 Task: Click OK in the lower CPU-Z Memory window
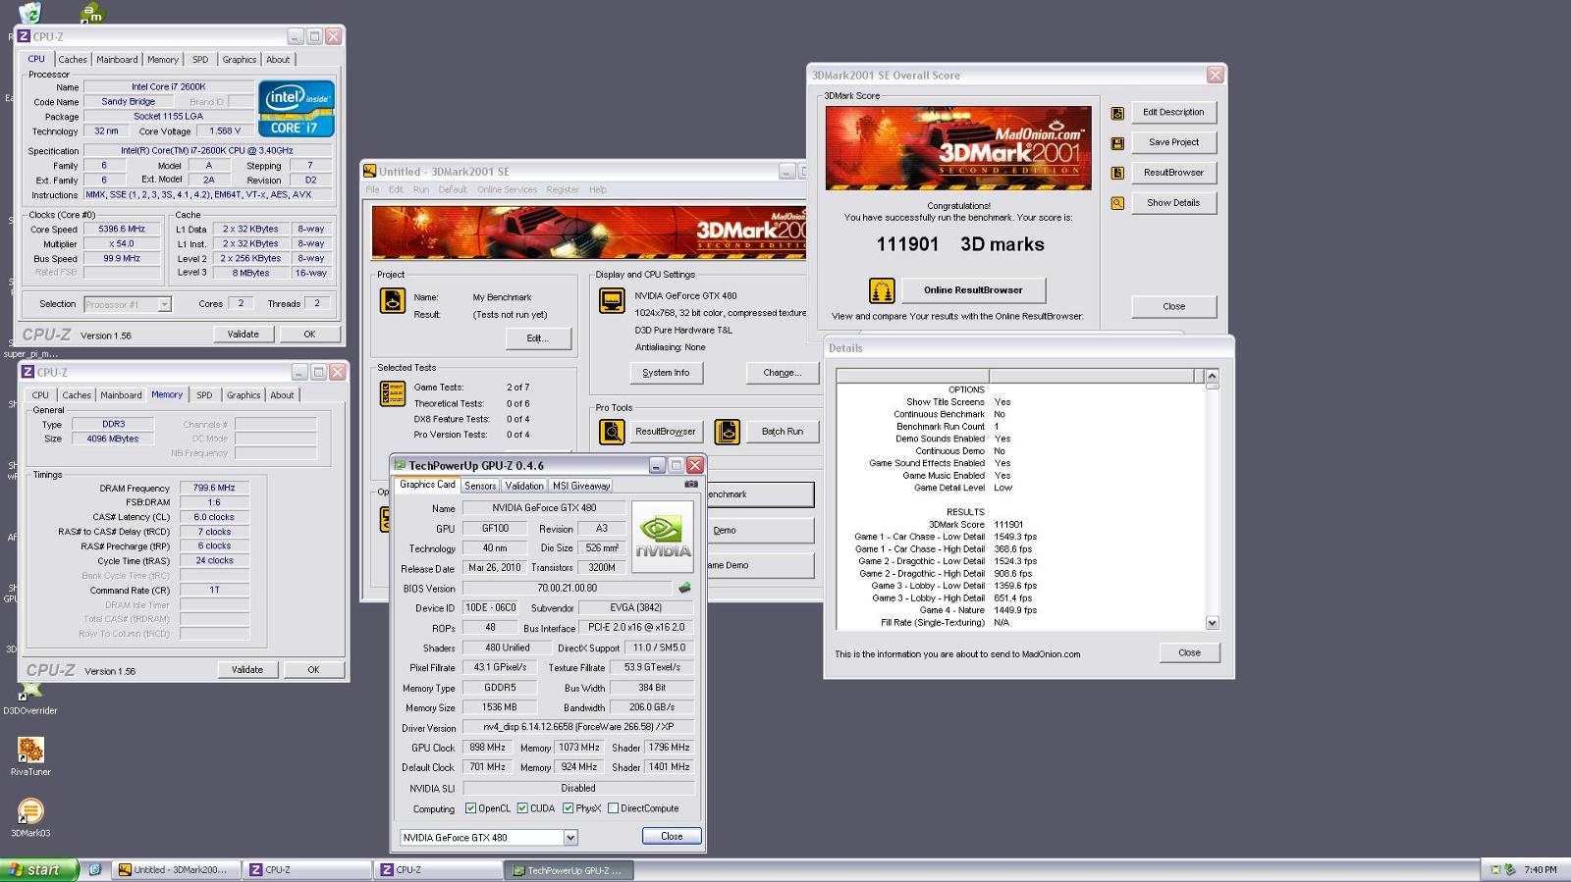[x=313, y=670]
